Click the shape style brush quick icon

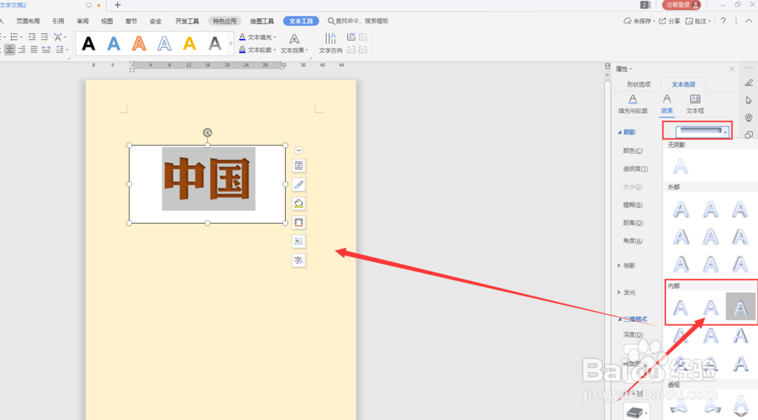click(x=299, y=185)
